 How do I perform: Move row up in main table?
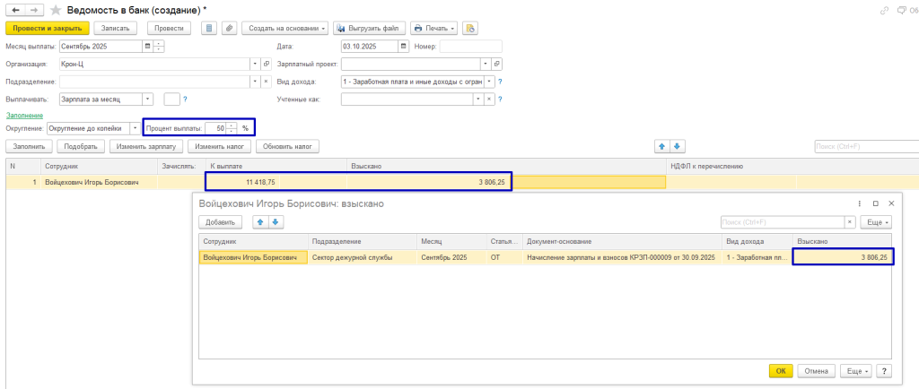coord(662,146)
